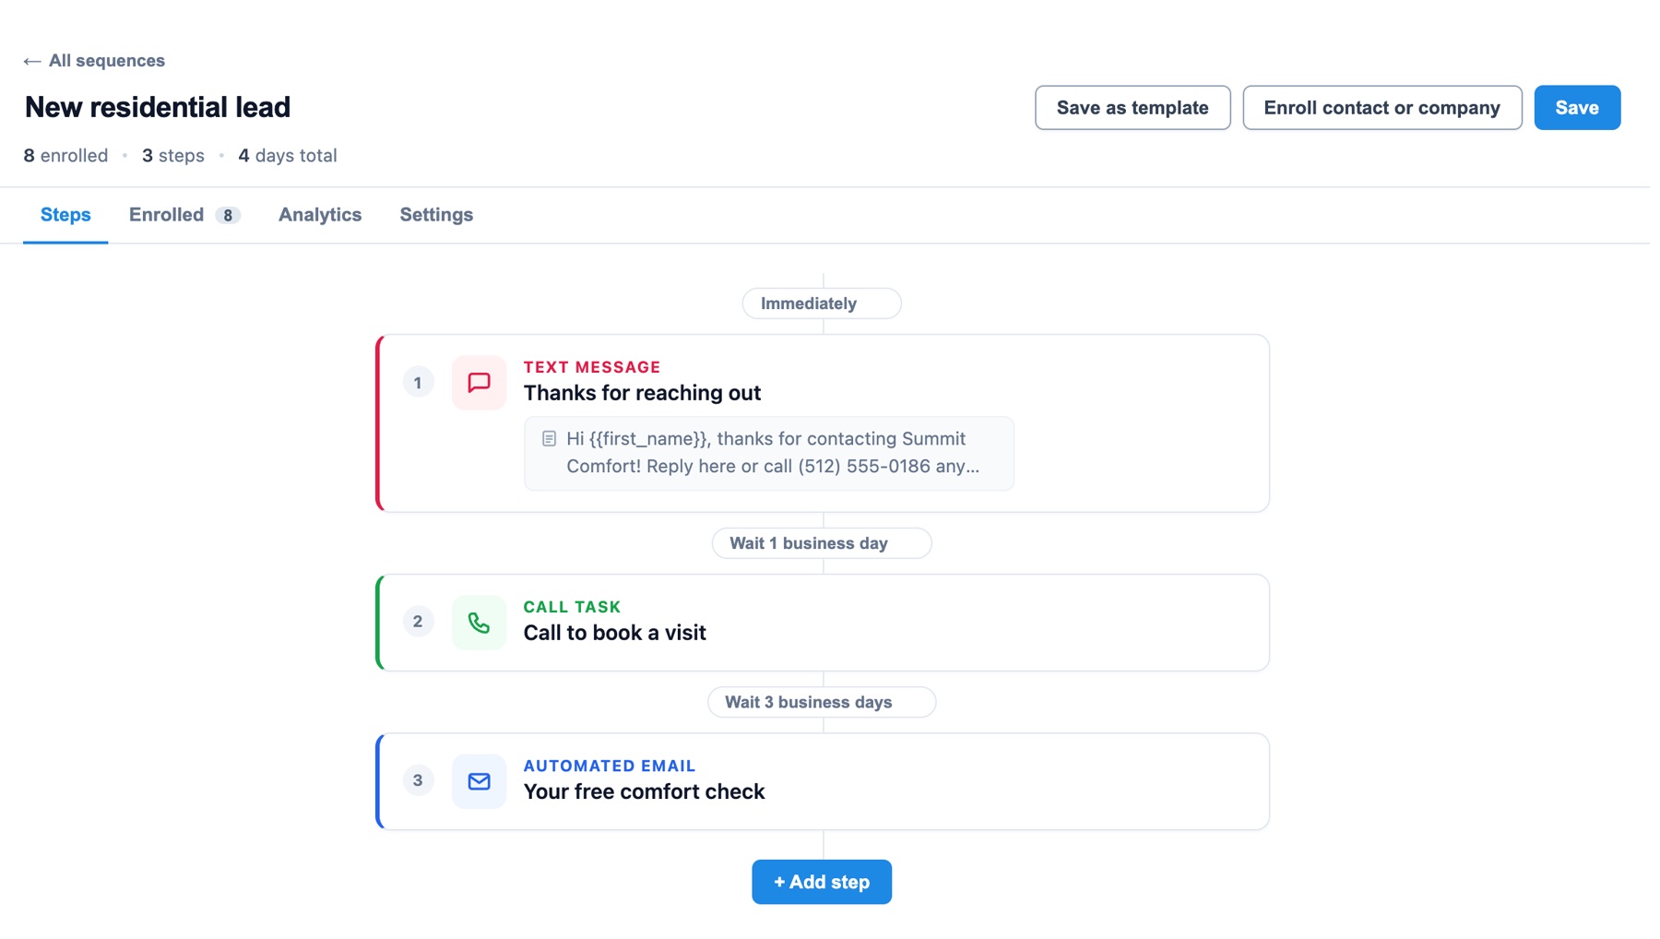The height and width of the screenshot is (939, 1660).
Task: Click the blue Save button
Action: click(x=1577, y=108)
